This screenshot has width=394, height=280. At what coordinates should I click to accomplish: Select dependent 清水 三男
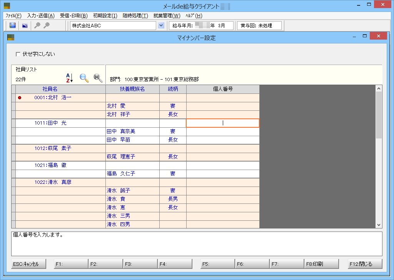132,216
